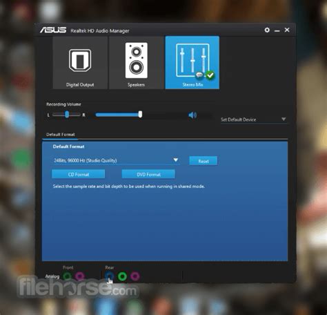
Task: Click the Recording Volume slider handle
Action: pos(140,115)
